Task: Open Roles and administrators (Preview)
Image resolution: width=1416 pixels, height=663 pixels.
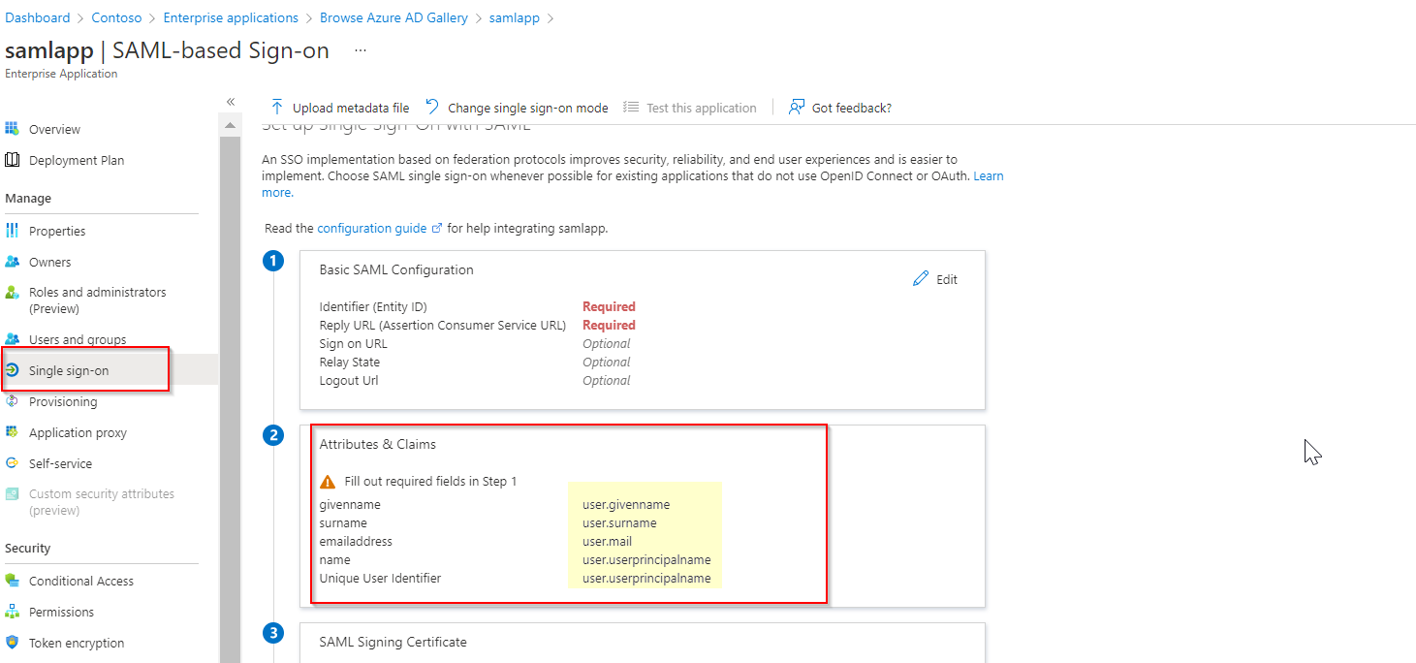Action: point(97,300)
